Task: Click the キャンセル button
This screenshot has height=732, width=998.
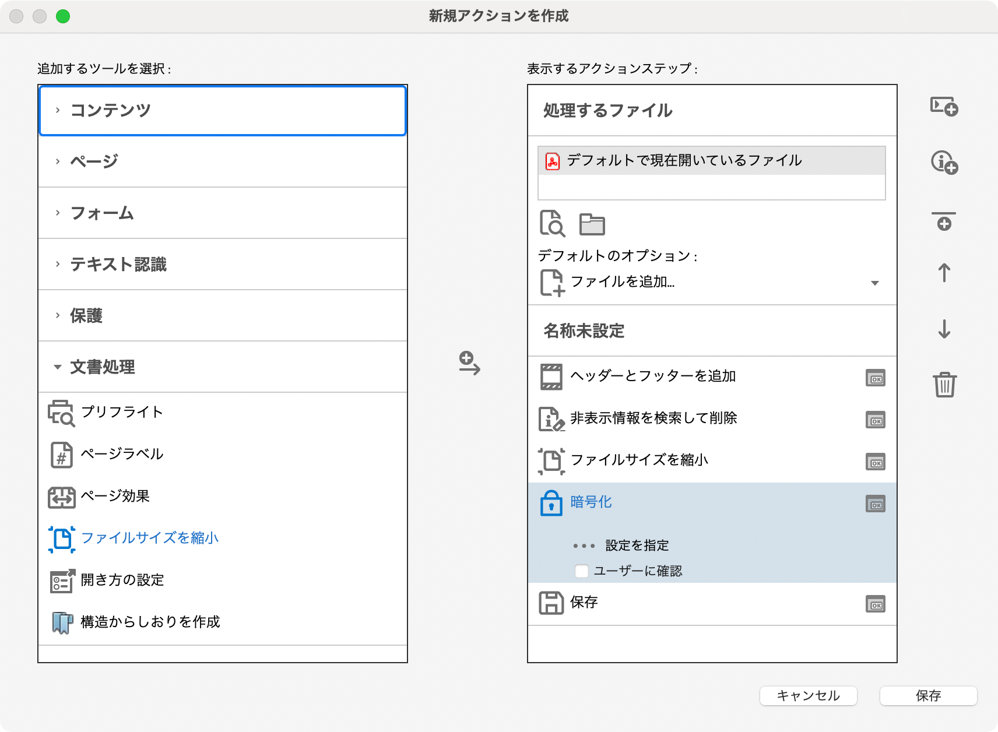Action: click(808, 695)
